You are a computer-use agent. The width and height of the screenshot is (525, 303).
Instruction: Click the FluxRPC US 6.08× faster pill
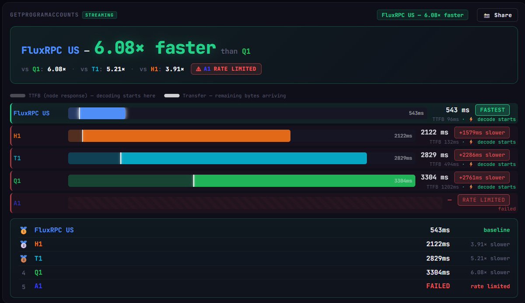click(423, 15)
